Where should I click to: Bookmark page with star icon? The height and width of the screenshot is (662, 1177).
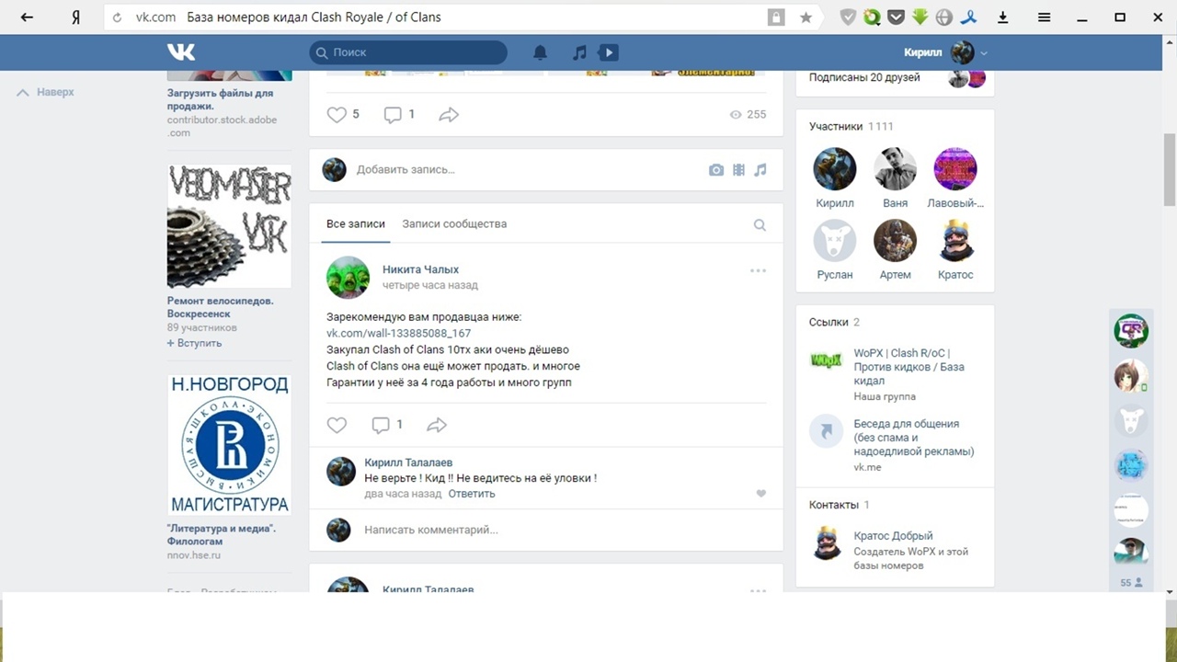point(806,17)
